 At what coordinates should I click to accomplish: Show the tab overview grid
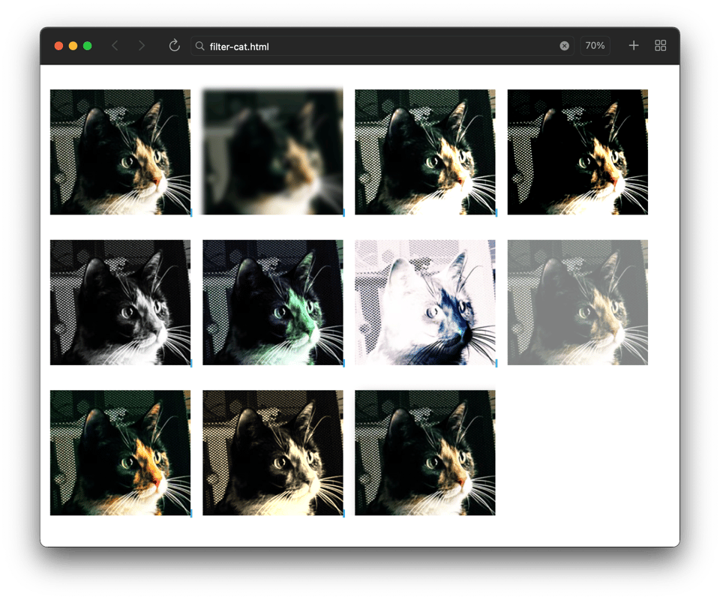661,46
